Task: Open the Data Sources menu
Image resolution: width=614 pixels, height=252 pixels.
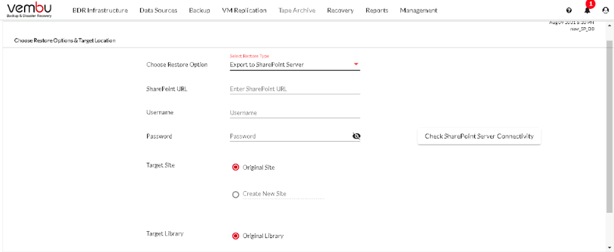Action: [x=158, y=11]
